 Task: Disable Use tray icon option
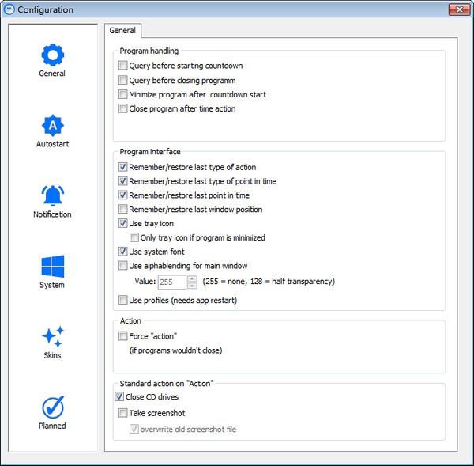pos(122,223)
